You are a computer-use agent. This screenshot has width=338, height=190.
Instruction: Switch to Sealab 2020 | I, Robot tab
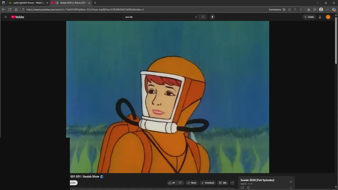(x=71, y=3)
